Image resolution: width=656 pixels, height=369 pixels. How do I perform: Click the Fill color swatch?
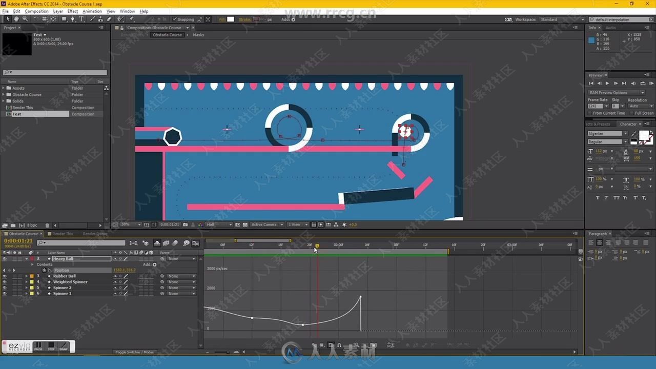231,19
